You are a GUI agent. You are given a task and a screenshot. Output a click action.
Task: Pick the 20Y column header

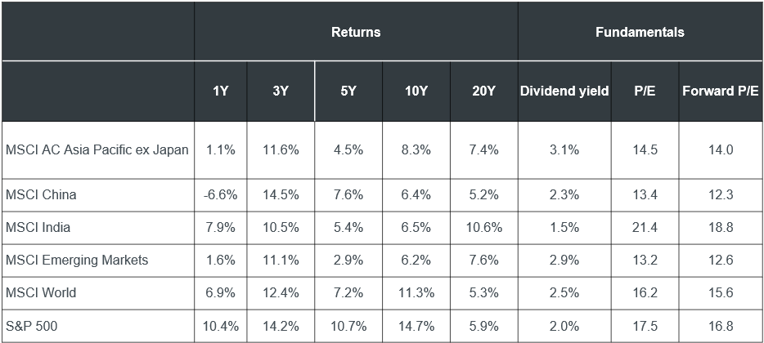point(483,91)
